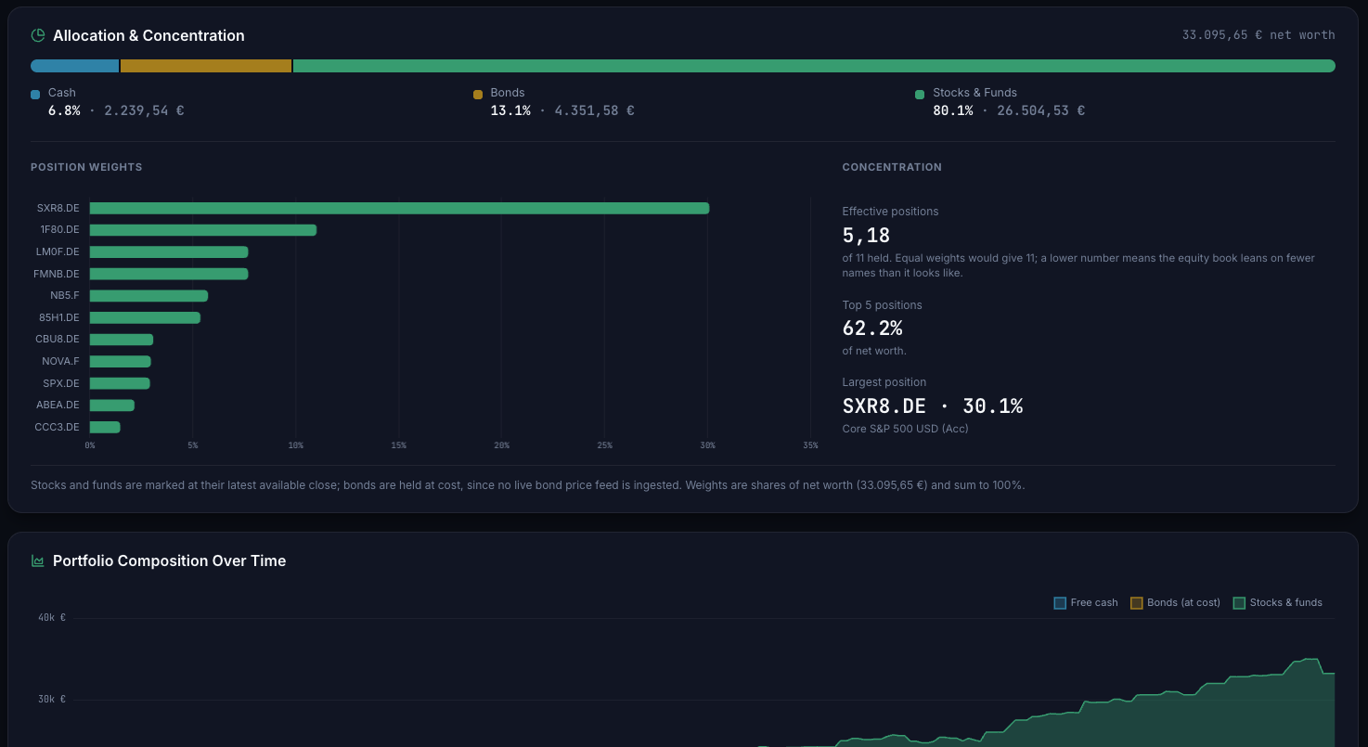Click the 33.095,65 € net worth text

[1258, 35]
